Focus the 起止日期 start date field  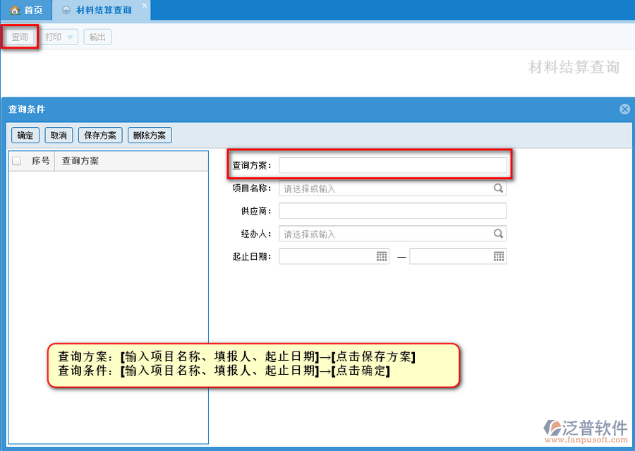[x=334, y=256]
